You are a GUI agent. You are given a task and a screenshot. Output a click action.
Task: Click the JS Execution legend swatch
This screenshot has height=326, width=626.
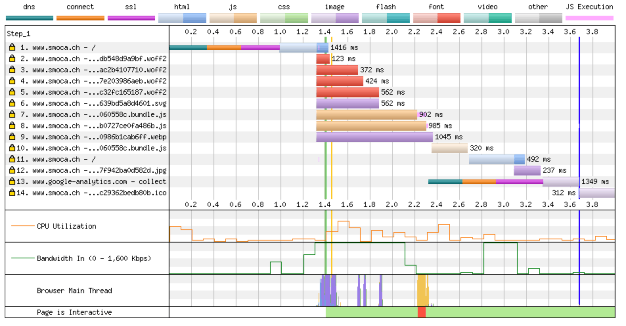click(x=590, y=18)
